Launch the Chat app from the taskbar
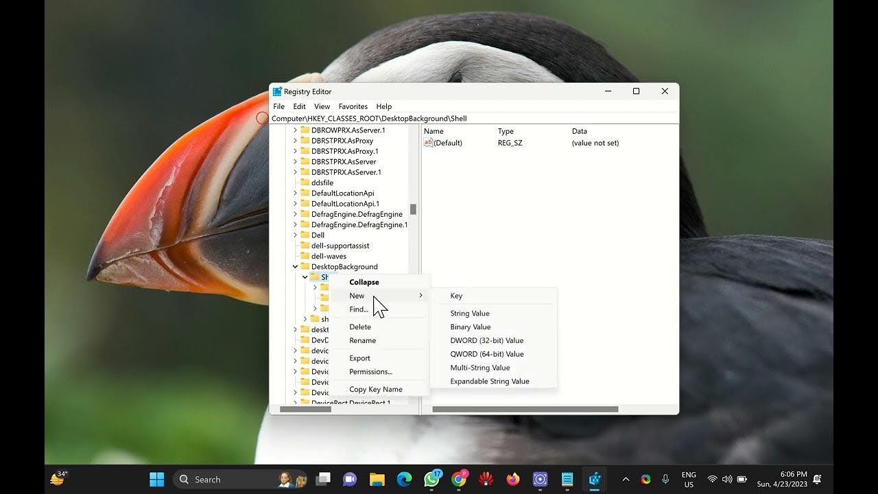878x494 pixels. 350,479
